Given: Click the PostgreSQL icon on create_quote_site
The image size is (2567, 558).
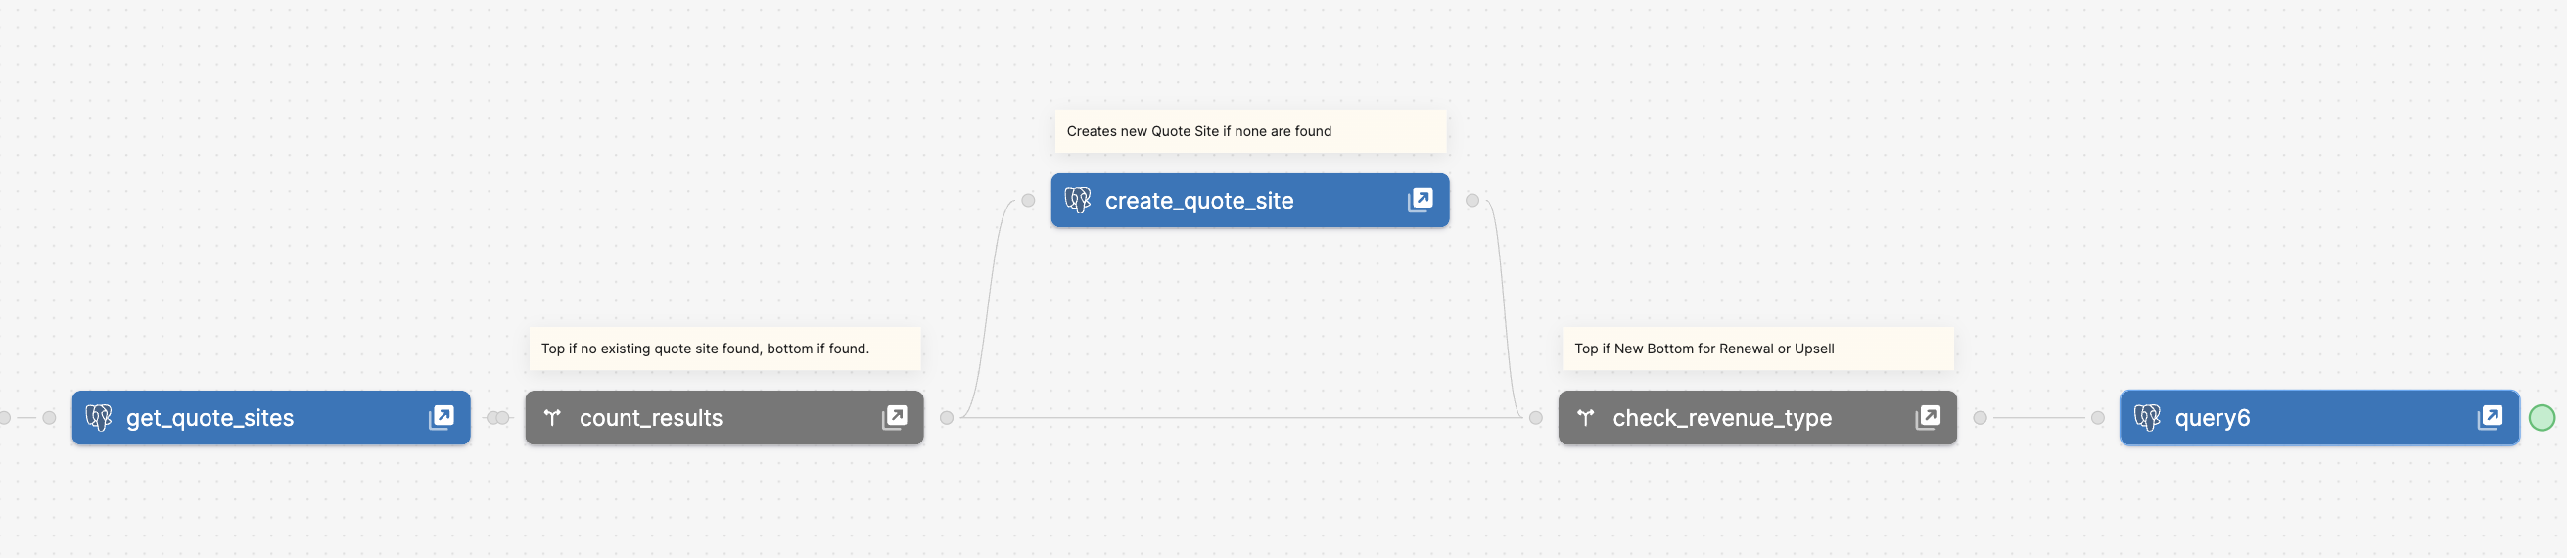Looking at the screenshot, I should coord(1077,201).
